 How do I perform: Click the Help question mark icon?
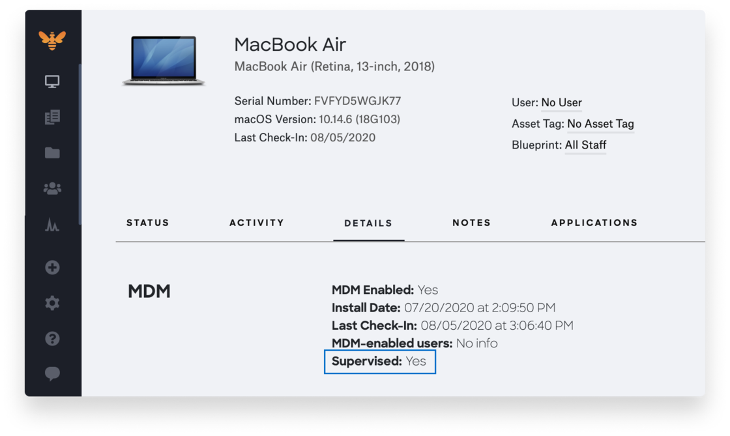click(x=52, y=338)
